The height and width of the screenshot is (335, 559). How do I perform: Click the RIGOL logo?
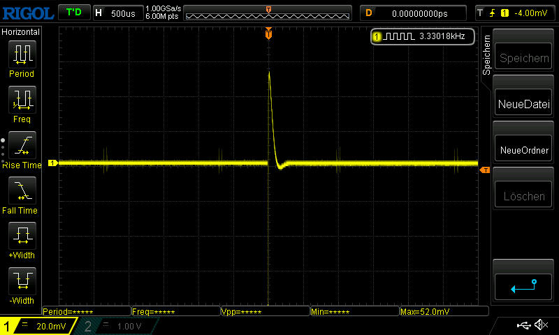[28, 13]
